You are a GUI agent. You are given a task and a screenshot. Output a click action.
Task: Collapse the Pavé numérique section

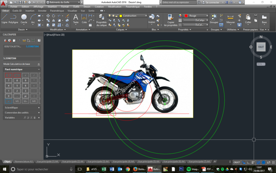39,70
